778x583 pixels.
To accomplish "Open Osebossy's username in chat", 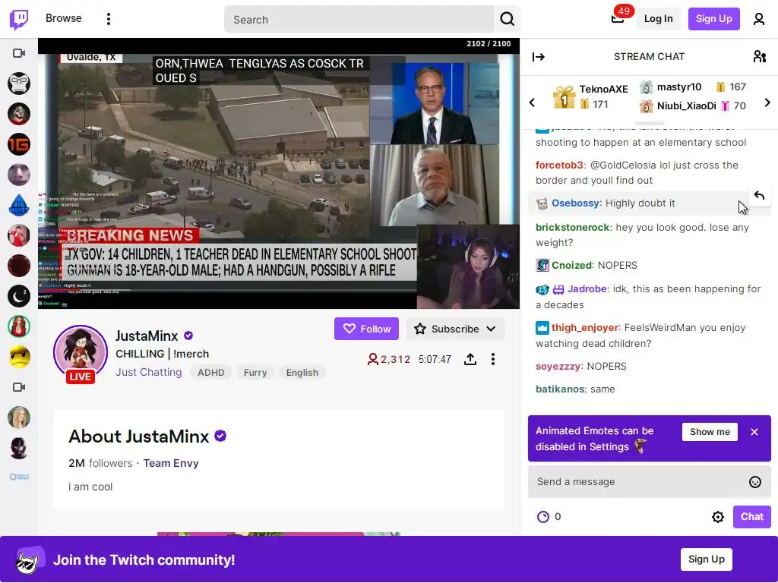I will tap(576, 203).
